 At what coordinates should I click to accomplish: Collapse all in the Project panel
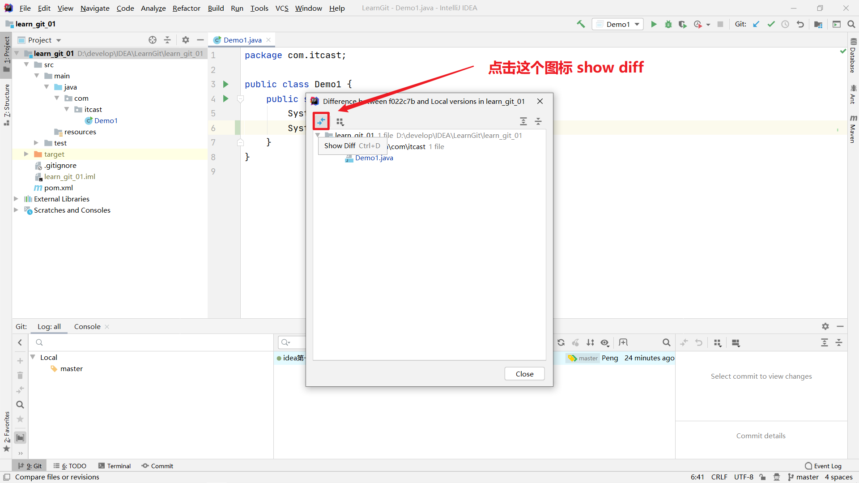(167, 40)
